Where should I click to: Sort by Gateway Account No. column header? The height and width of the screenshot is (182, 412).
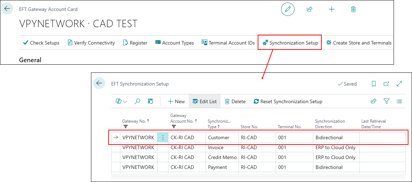(184, 118)
